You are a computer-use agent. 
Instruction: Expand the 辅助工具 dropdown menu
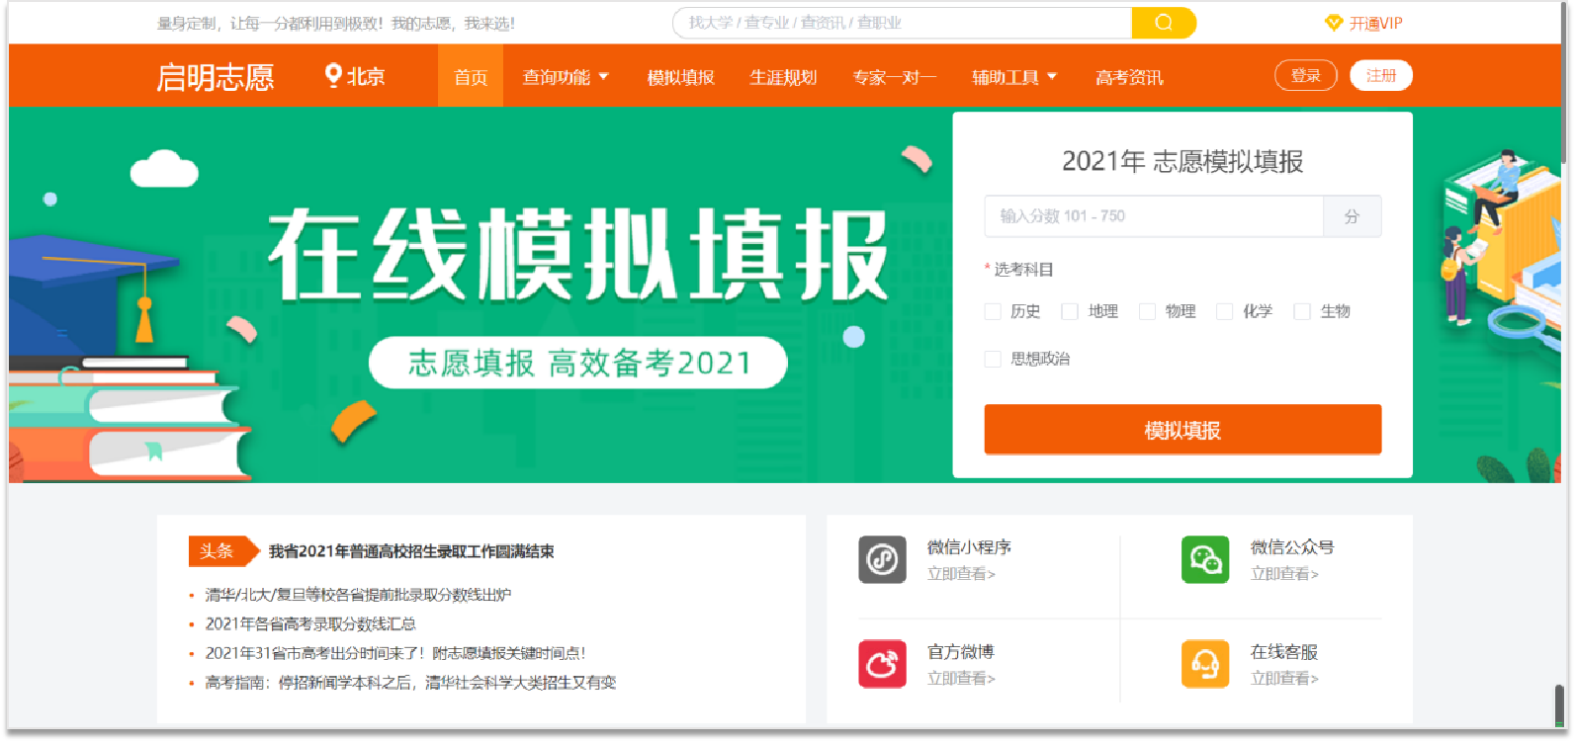tap(1014, 77)
